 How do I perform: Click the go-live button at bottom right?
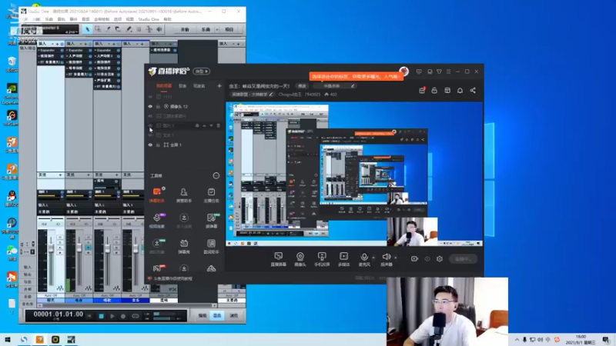pos(463,259)
